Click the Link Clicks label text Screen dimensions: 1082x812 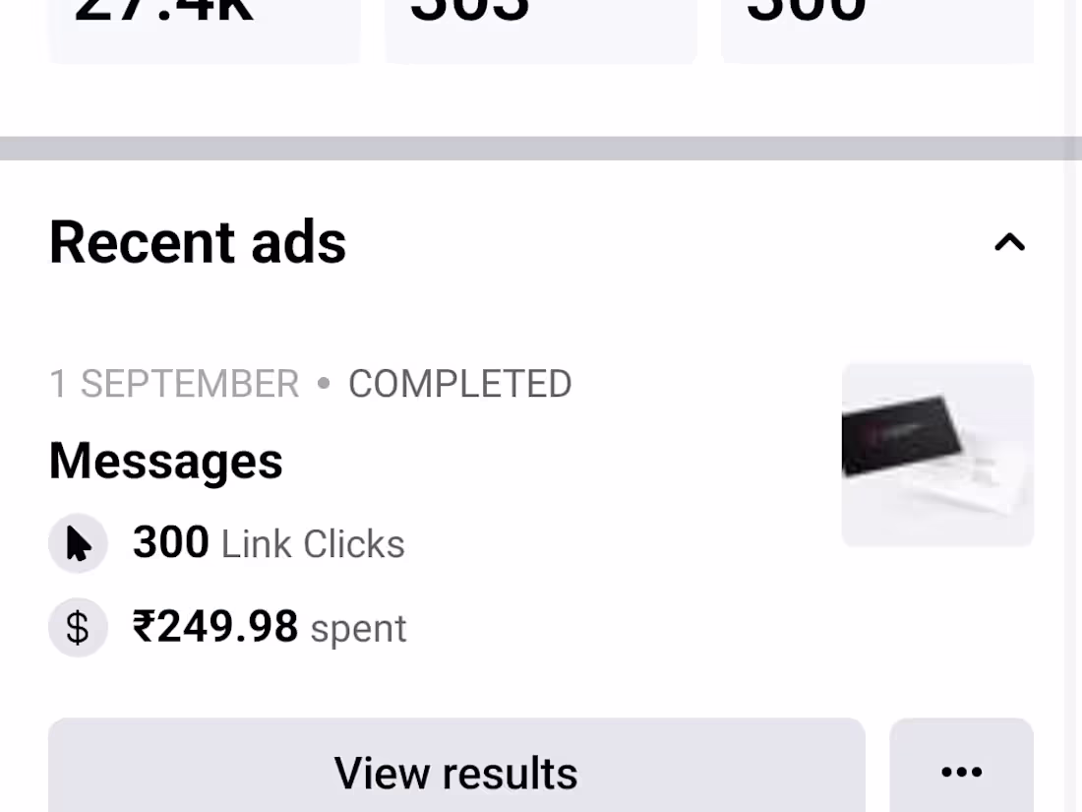(x=313, y=544)
